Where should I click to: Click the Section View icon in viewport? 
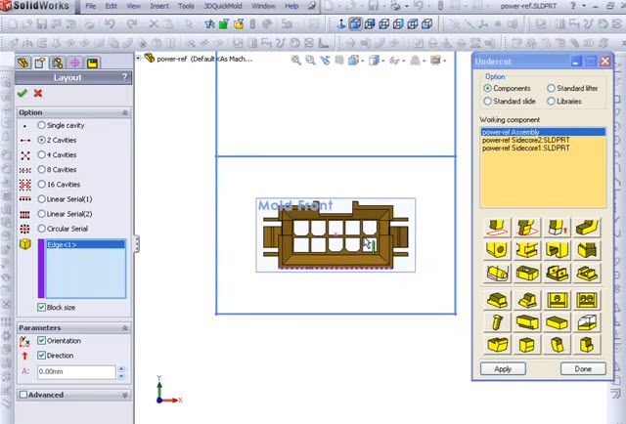click(x=339, y=61)
